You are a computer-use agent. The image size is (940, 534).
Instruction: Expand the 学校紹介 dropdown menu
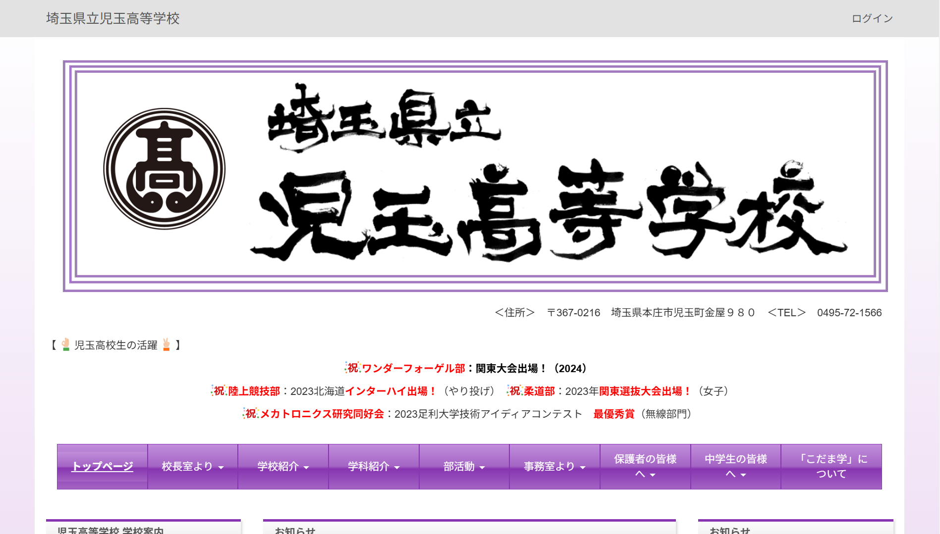(x=283, y=466)
